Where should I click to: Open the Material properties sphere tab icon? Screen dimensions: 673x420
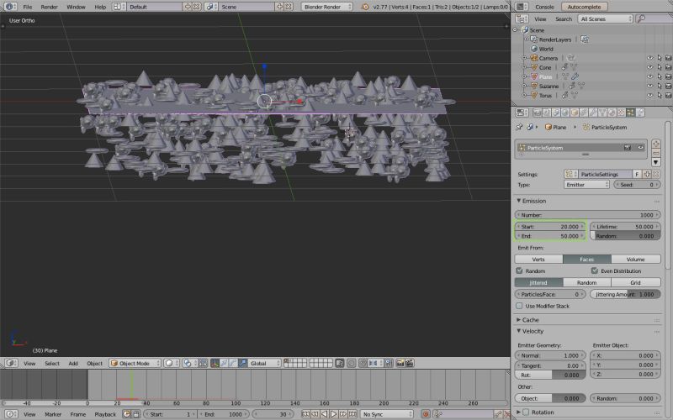(x=612, y=113)
